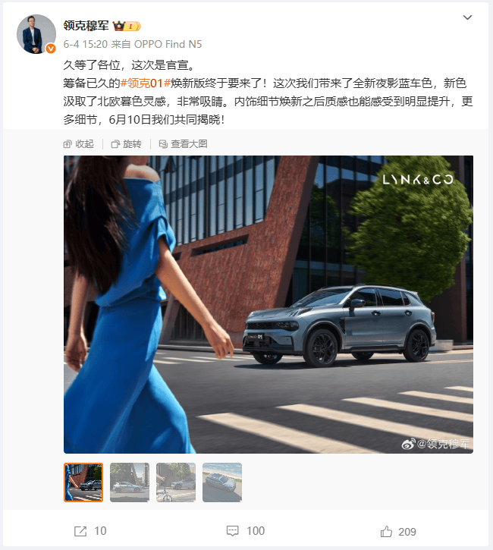This screenshot has width=493, height=550.
Task: Open the 领克穆军 username link
Action: click(86, 26)
